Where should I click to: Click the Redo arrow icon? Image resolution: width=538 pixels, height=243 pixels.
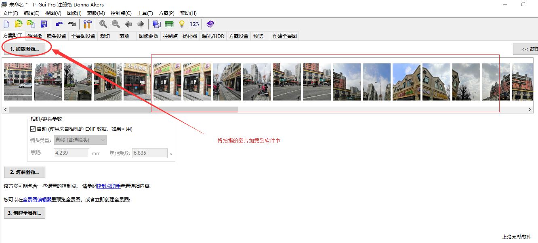click(72, 24)
